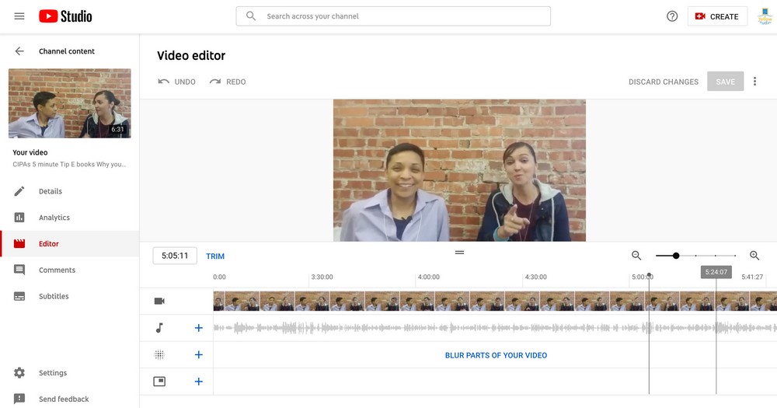Zoom out the timeline with magnifier icon
This screenshot has height=408, width=777.
[636, 256]
